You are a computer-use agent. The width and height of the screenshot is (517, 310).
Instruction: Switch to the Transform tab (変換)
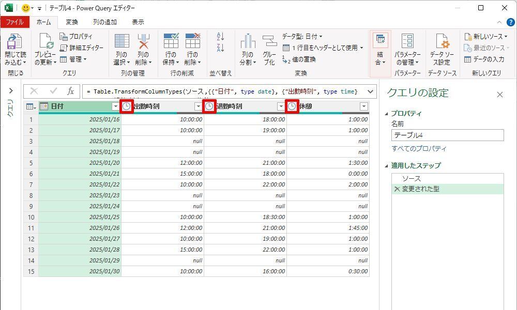click(72, 22)
